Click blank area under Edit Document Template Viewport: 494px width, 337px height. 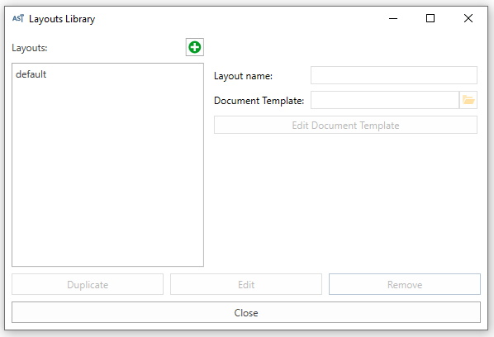345,202
